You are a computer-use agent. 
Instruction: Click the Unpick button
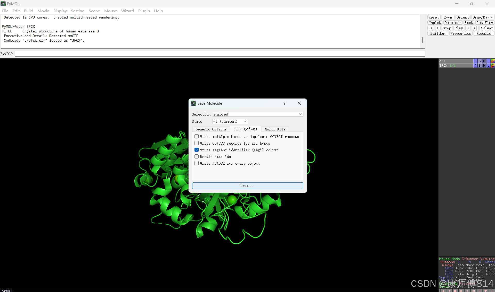point(435,23)
